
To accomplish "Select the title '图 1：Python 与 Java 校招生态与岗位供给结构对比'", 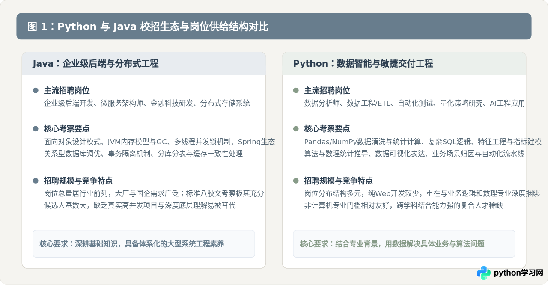I will [148, 27].
